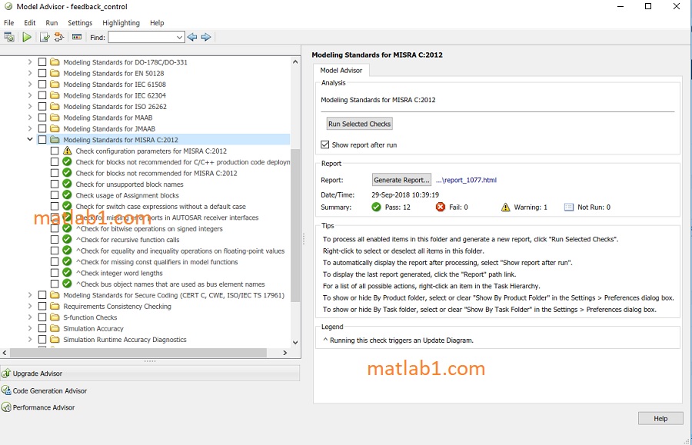
Task: Click folder icon of S-function Checks
Action: 55,317
